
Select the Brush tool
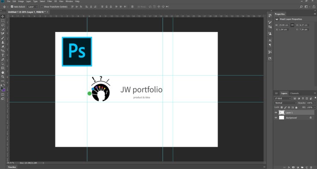3,38
